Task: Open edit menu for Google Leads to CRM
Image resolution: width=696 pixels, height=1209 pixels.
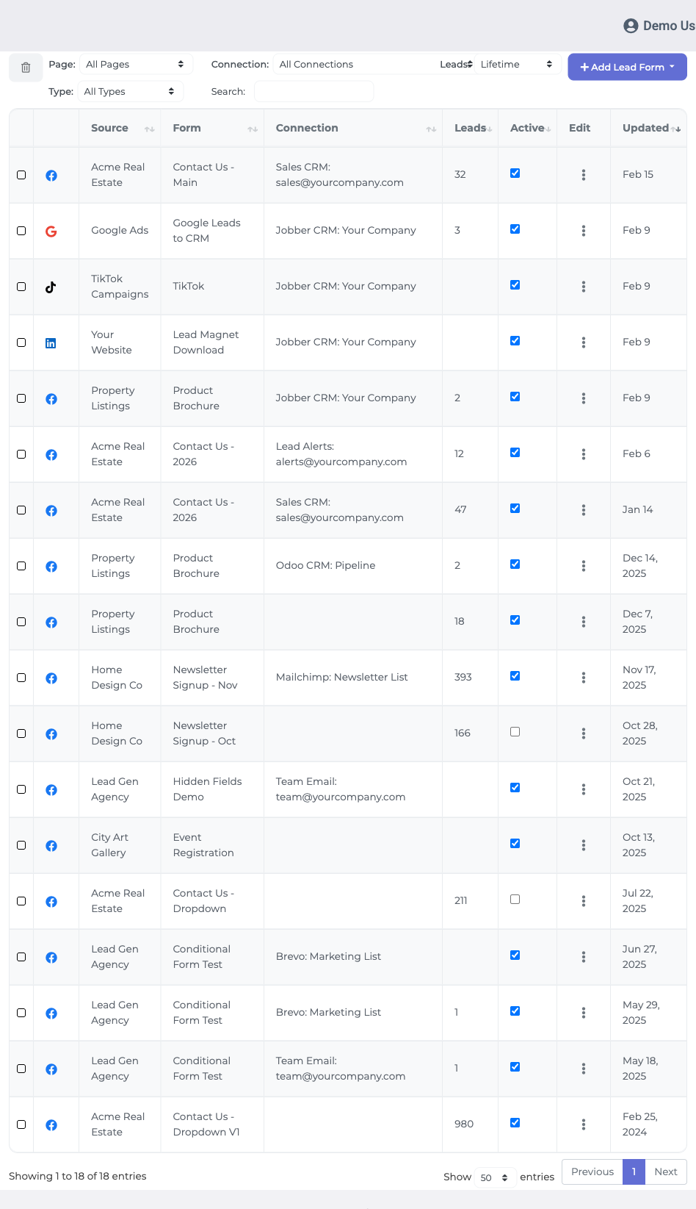Action: pyautogui.click(x=584, y=231)
